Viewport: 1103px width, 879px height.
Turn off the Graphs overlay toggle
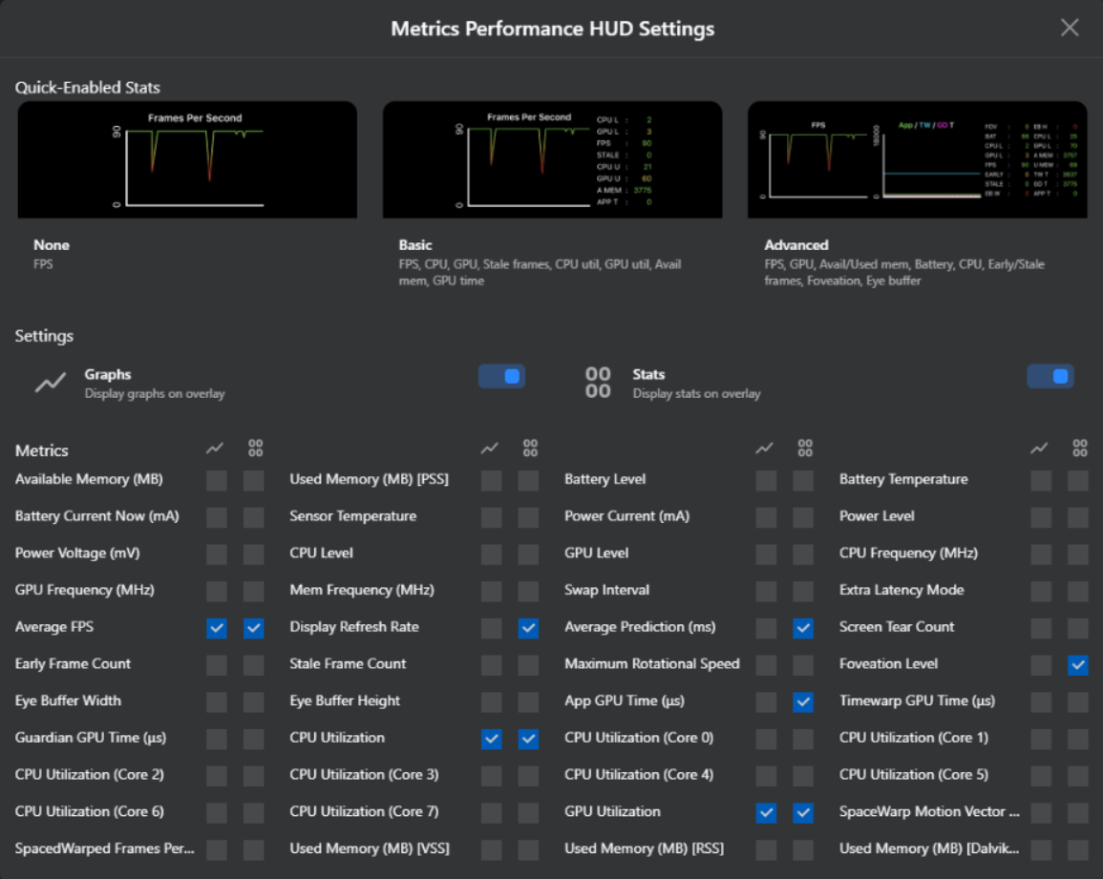(501, 377)
